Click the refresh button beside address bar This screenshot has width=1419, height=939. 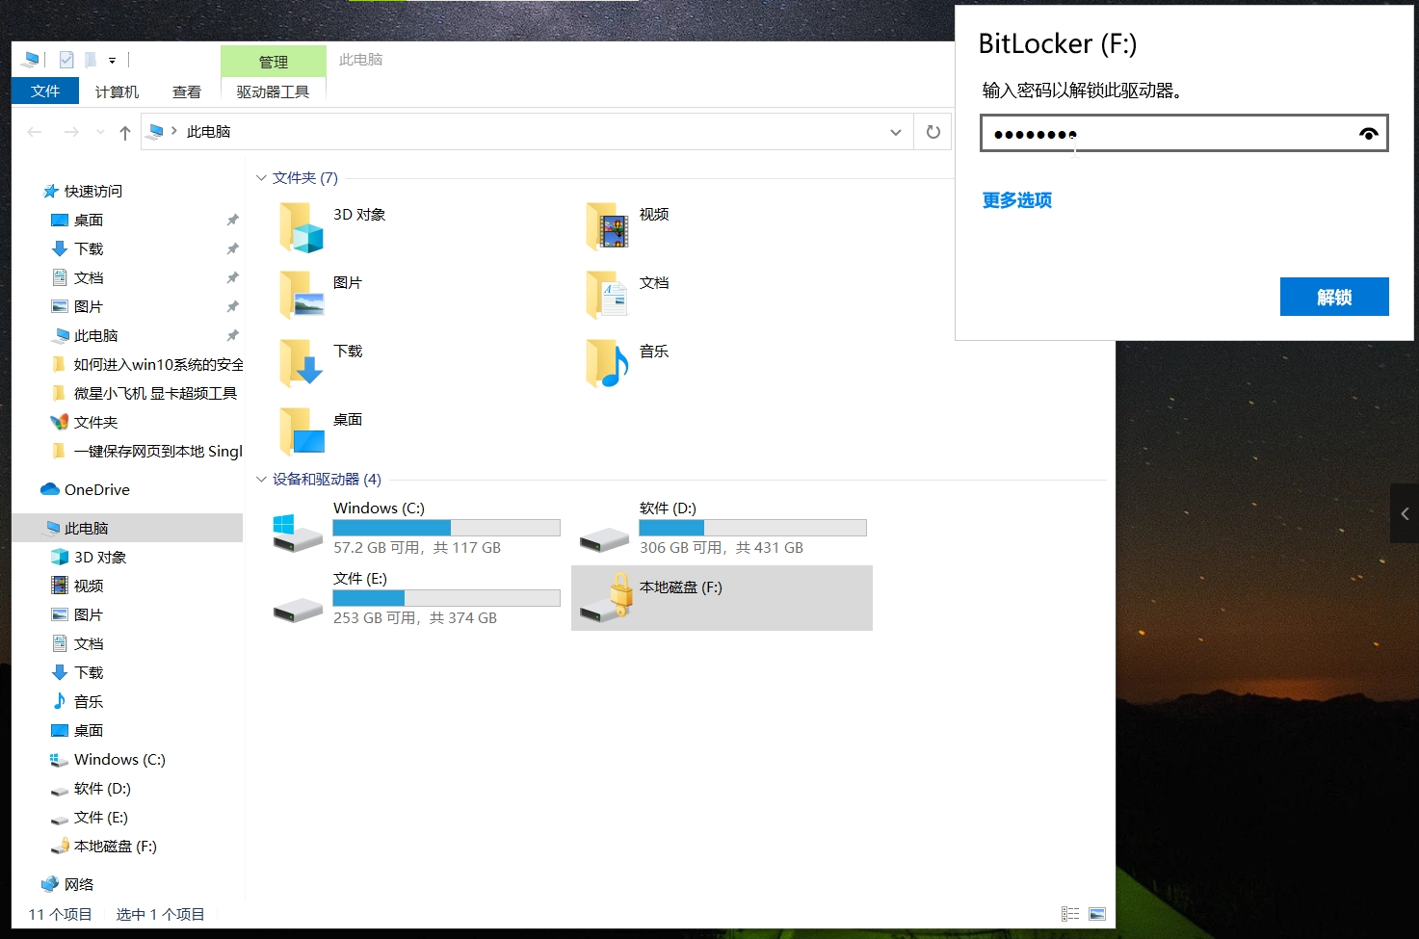click(933, 132)
